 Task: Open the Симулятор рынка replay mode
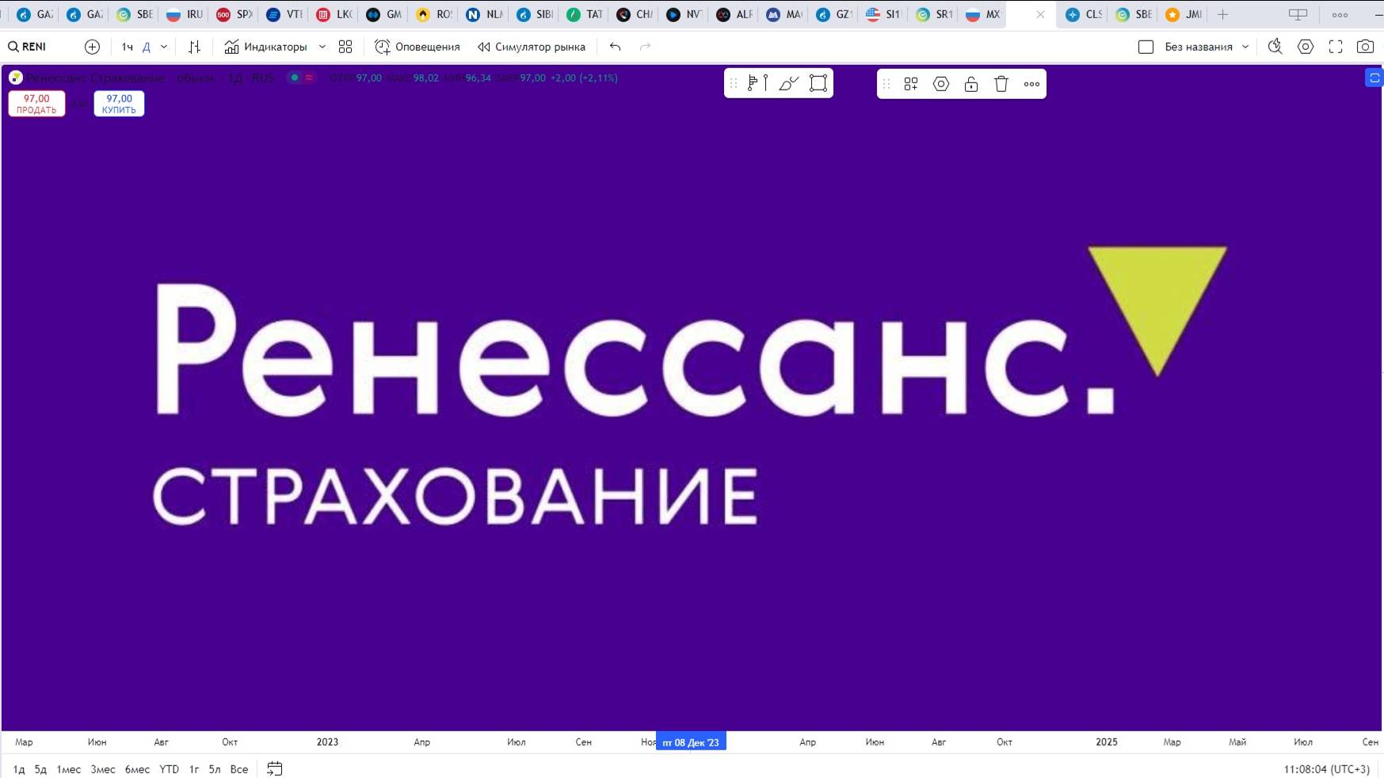coord(532,47)
